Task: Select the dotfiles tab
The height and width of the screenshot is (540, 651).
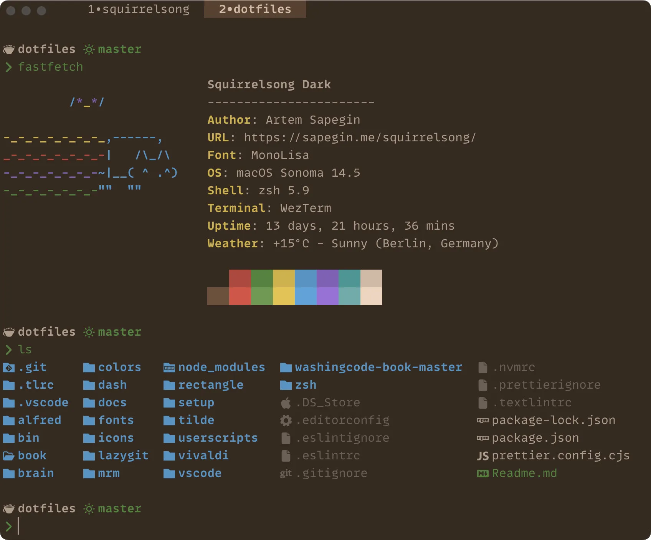Action: pyautogui.click(x=255, y=9)
